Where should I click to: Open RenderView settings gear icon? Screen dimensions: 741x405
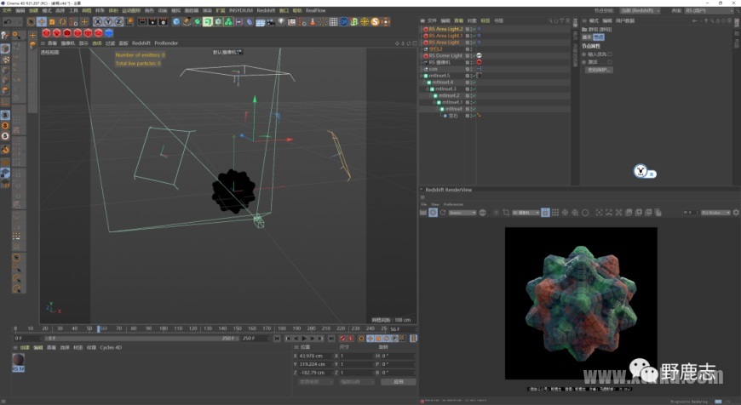click(736, 213)
